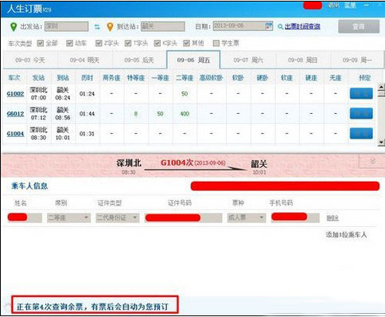This screenshot has height=317, width=385.
Task: Click G6012 一等座 availability 50
Action: pyautogui.click(x=160, y=114)
